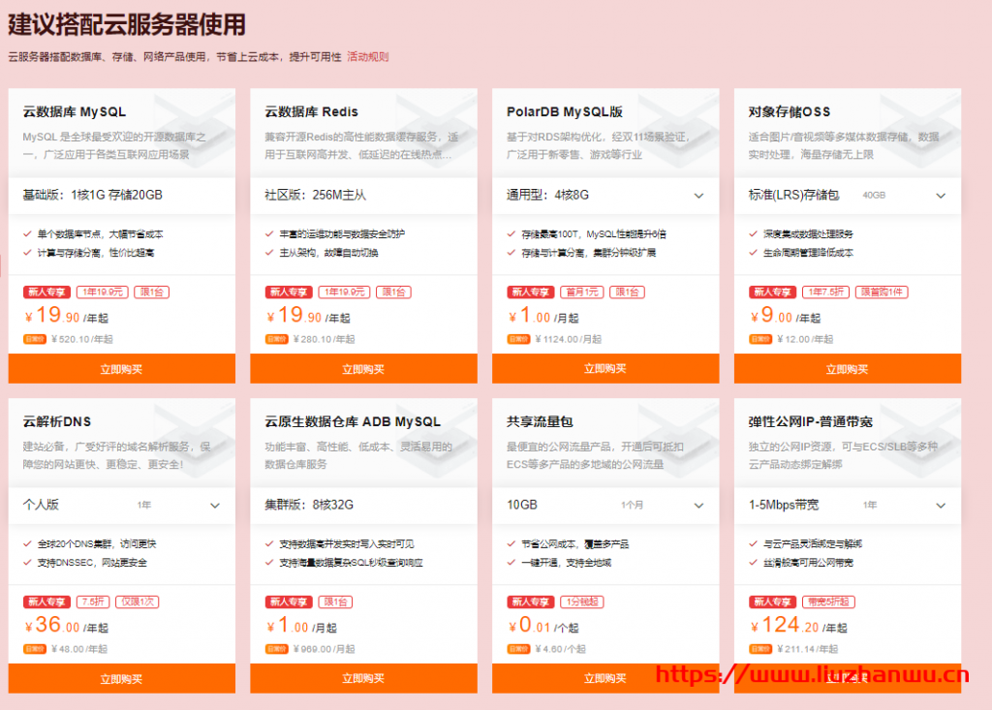992x710 pixels.
Task: Click the 1年19.9元 tag on Redis card
Action: tap(345, 292)
